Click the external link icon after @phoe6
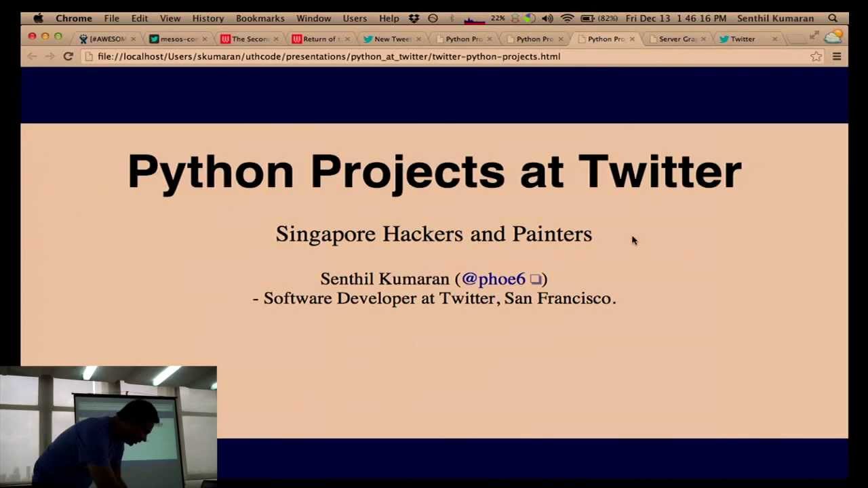Screen dimensions: 868x488 (535, 279)
